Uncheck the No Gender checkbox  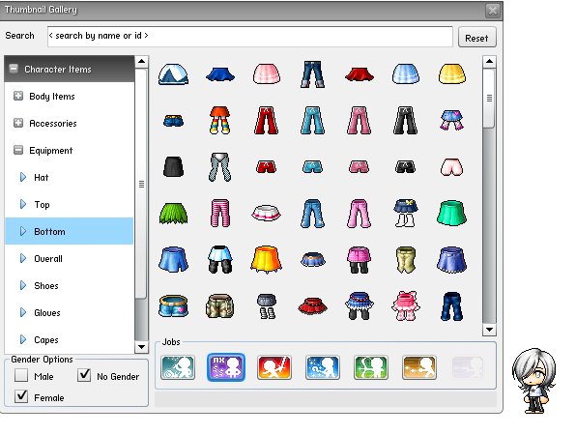click(x=84, y=375)
